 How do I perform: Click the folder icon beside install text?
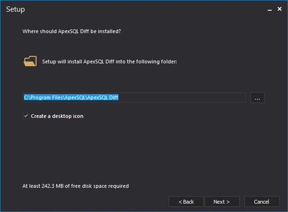pos(30,61)
